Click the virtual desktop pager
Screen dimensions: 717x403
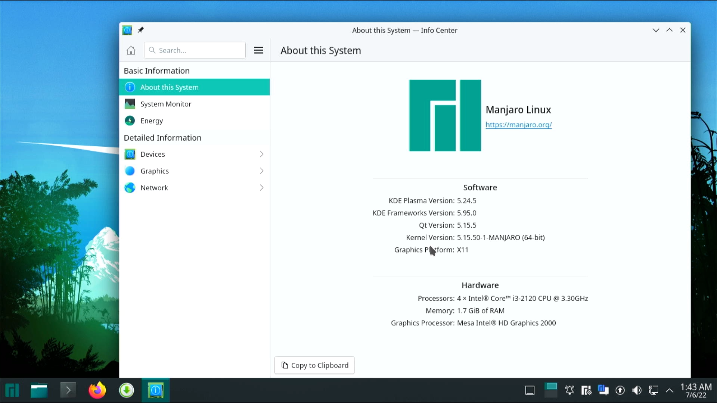click(x=551, y=390)
